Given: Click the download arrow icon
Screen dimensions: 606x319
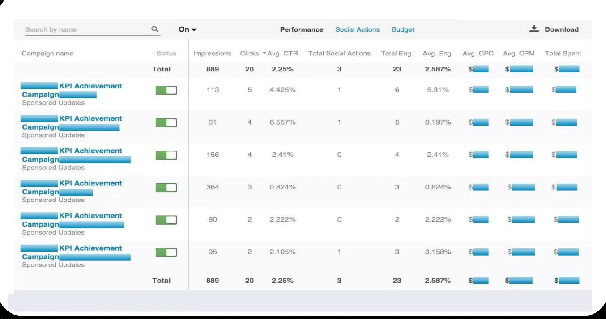Looking at the screenshot, I should [x=533, y=29].
